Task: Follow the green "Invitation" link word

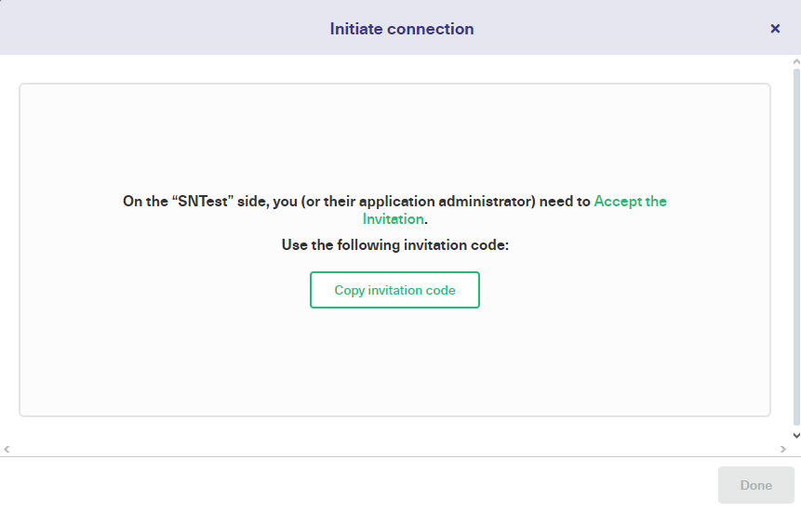Action: (393, 219)
